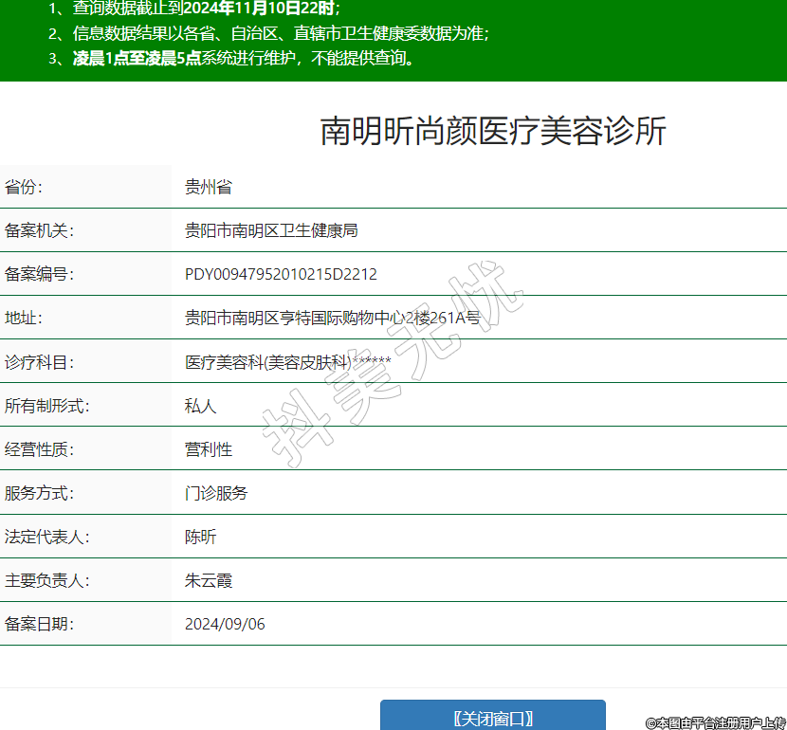Click the service type 门诊服务
Image resolution: width=787 pixels, height=730 pixels.
(215, 493)
